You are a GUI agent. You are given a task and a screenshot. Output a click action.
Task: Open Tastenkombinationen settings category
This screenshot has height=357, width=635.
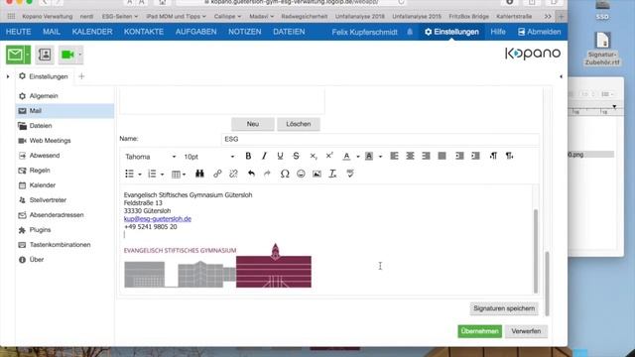64,245
